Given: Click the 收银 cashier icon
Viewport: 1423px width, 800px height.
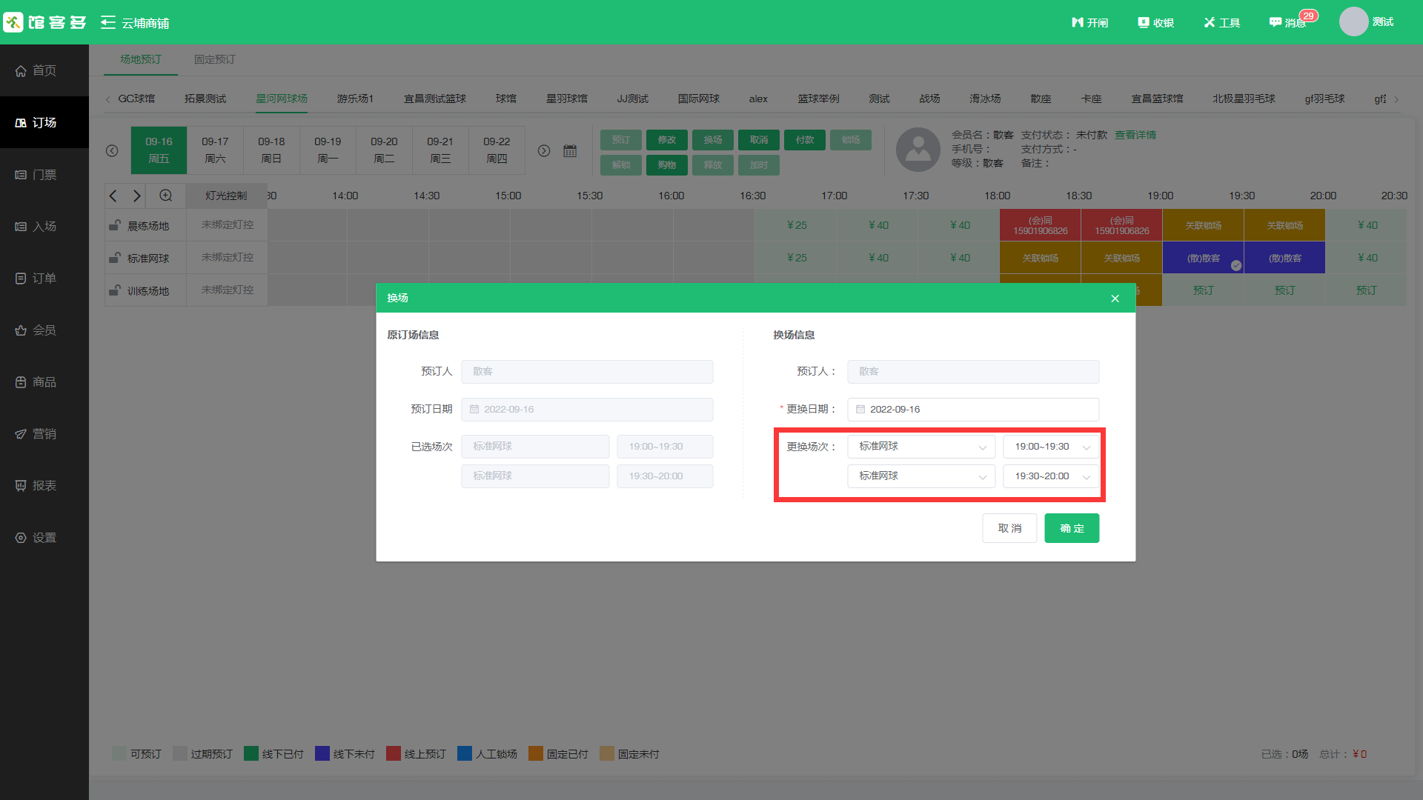Looking at the screenshot, I should [1144, 22].
